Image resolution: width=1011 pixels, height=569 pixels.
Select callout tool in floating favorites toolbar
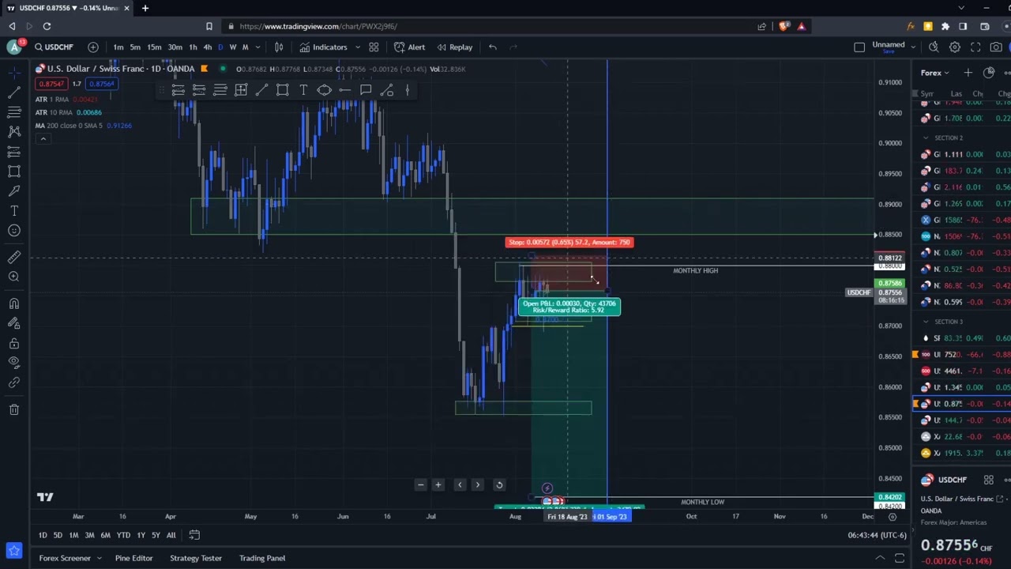point(366,90)
